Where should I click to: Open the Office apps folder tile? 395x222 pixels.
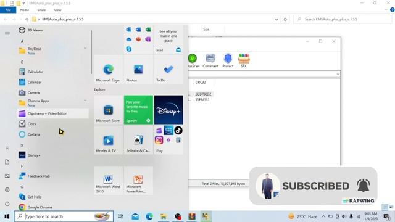(138, 39)
